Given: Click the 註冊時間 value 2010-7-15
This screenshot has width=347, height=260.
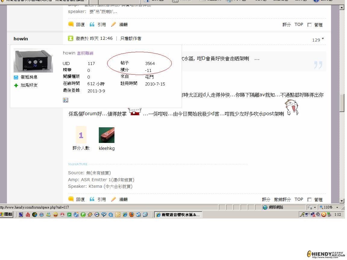Looking at the screenshot, I should 155,84.
